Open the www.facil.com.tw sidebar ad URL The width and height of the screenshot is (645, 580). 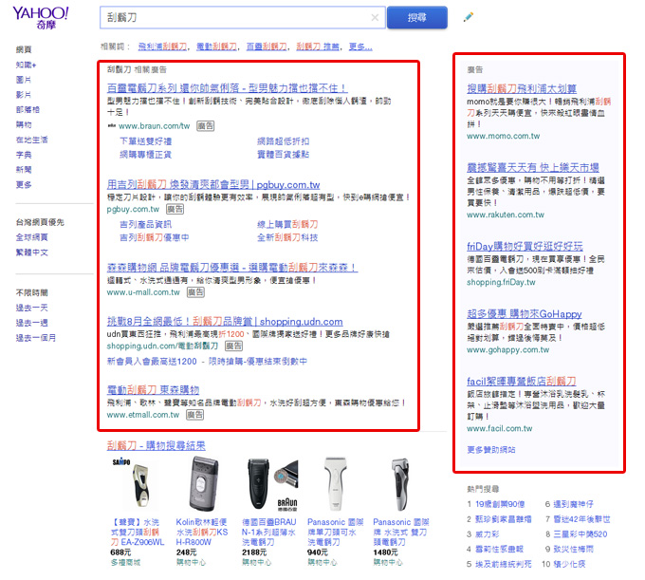(x=499, y=429)
